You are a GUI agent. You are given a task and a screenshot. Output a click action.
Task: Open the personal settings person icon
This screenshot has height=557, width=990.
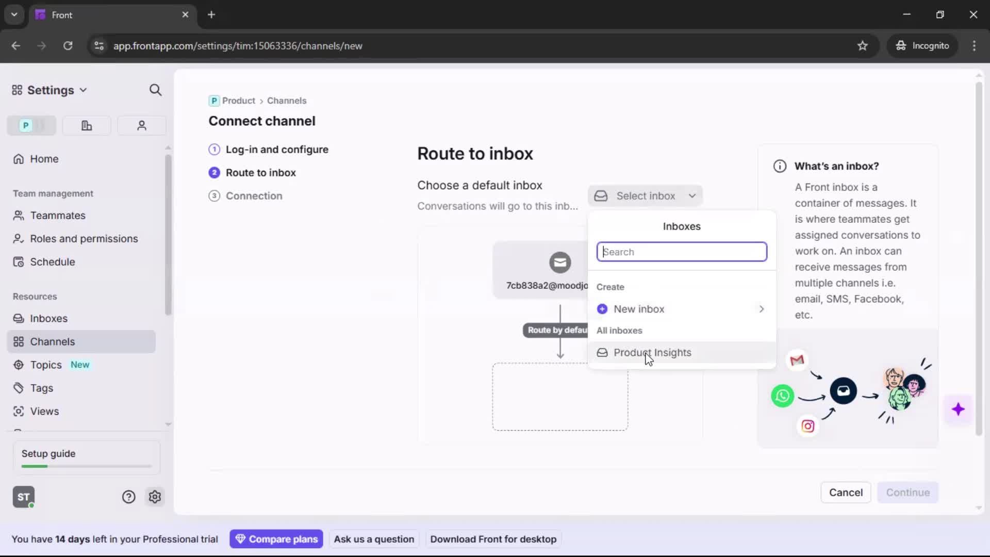coord(141,125)
